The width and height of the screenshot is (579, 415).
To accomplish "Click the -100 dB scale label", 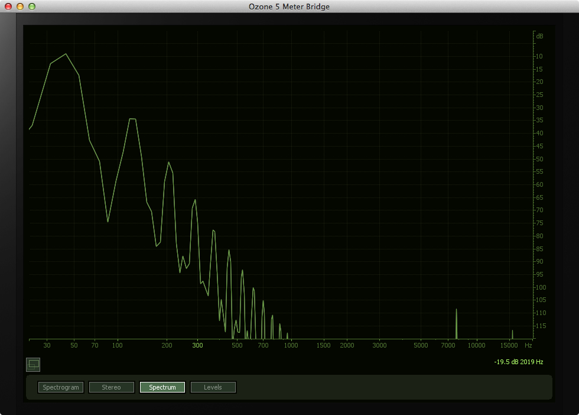I will tap(540, 287).
